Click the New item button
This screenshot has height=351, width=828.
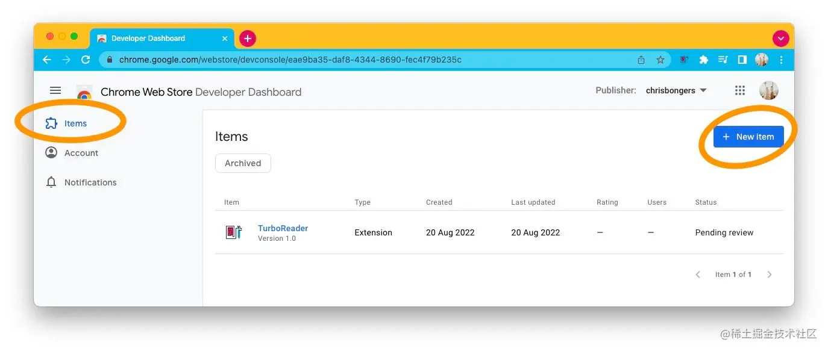748,137
